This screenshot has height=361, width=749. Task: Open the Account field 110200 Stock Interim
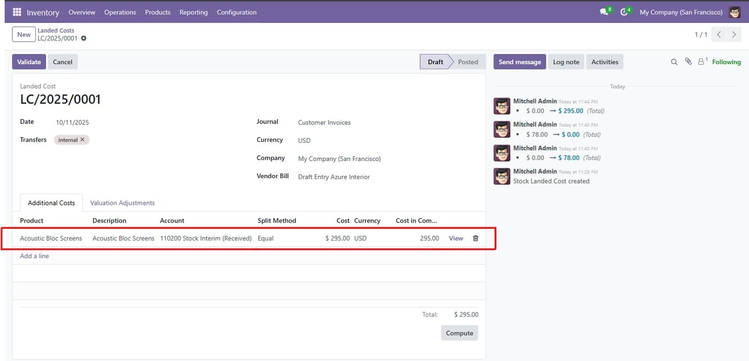coord(206,239)
